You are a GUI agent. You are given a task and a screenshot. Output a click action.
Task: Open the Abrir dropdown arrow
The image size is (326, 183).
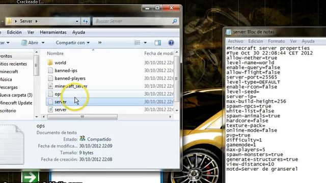coord(43,43)
